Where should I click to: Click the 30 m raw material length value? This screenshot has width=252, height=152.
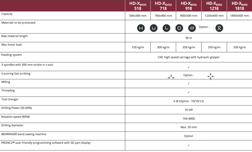[189, 38]
